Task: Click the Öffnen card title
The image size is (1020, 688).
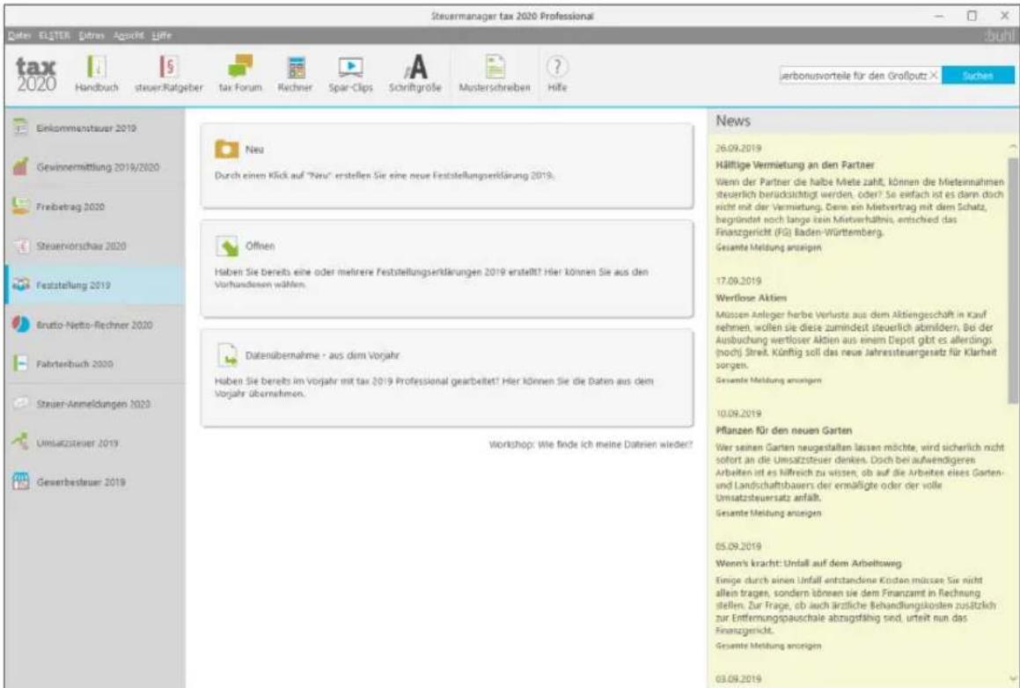Action: 261,245
